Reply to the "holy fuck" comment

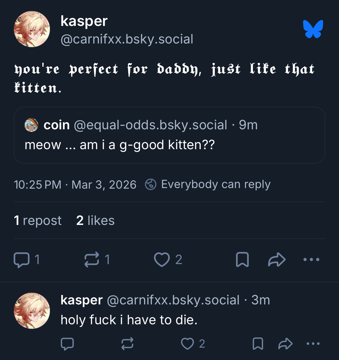click(x=68, y=344)
